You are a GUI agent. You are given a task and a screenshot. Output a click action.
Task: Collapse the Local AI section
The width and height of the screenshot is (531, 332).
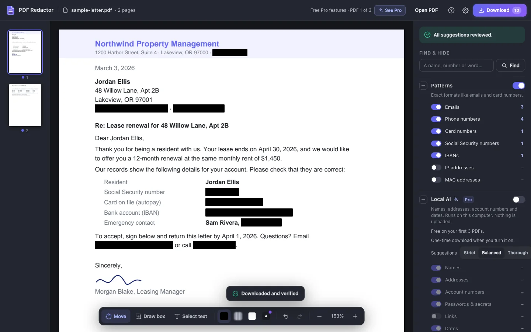423,200
